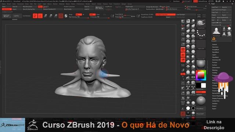Select the Rotate gizmo tool icon
This screenshot has height=132, width=235.
[x=56, y=16]
